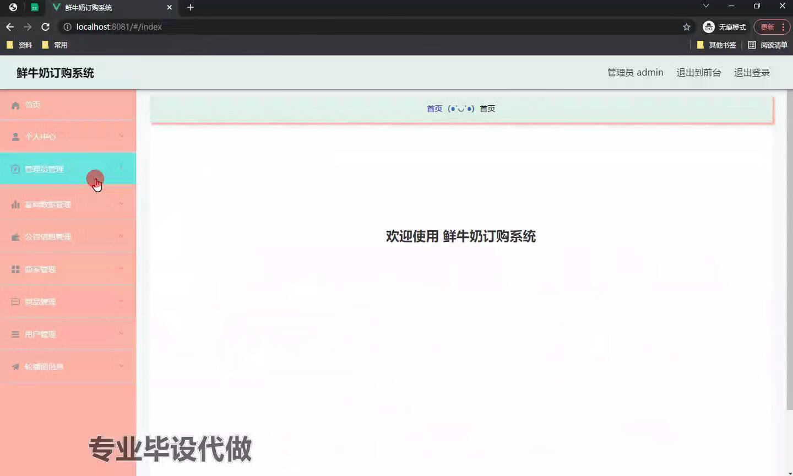
Task: Open the site information icon in address bar
Action: 67,27
